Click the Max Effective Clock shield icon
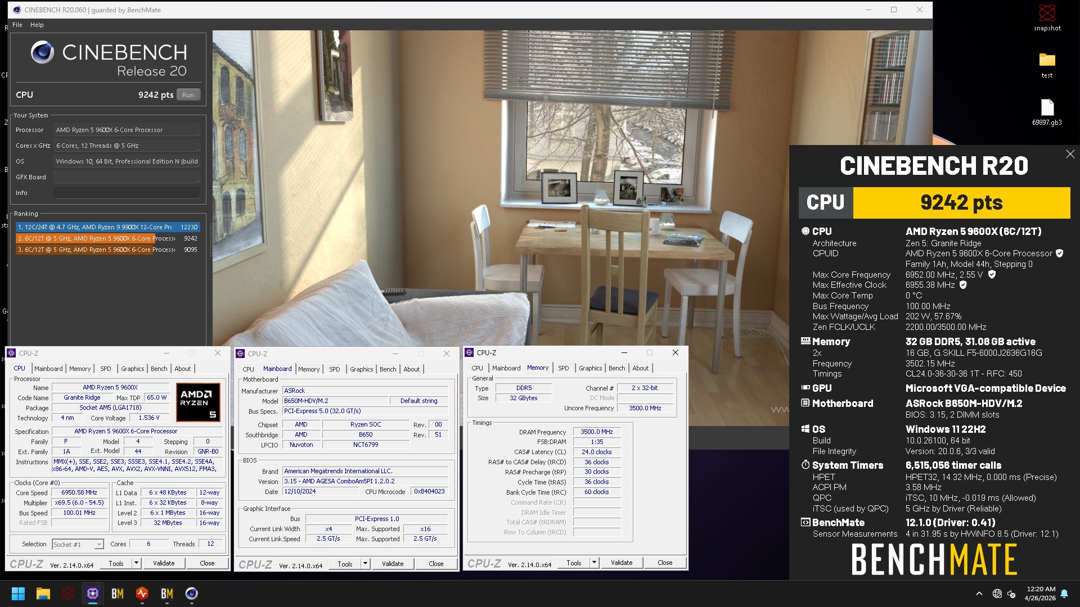 coord(963,285)
